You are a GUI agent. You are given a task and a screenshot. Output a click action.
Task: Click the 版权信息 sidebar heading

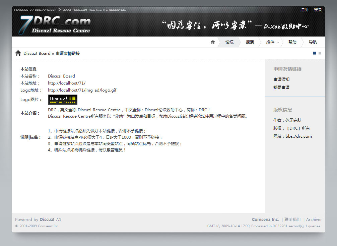283,110
